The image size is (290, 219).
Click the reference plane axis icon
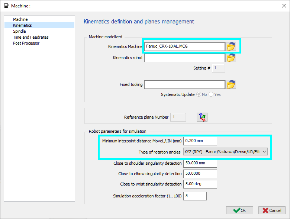click(202, 117)
